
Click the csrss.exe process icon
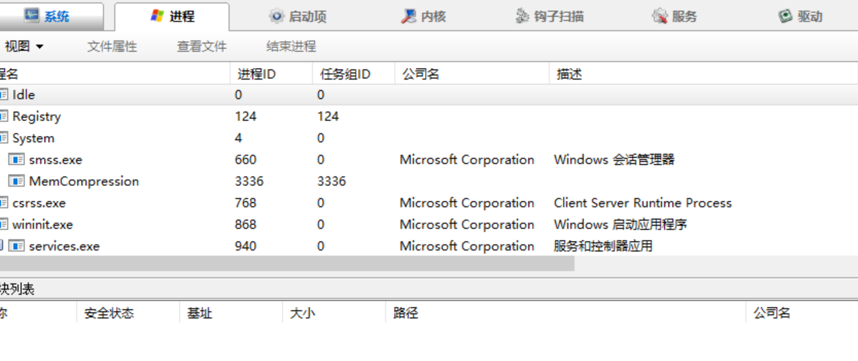click(x=3, y=203)
